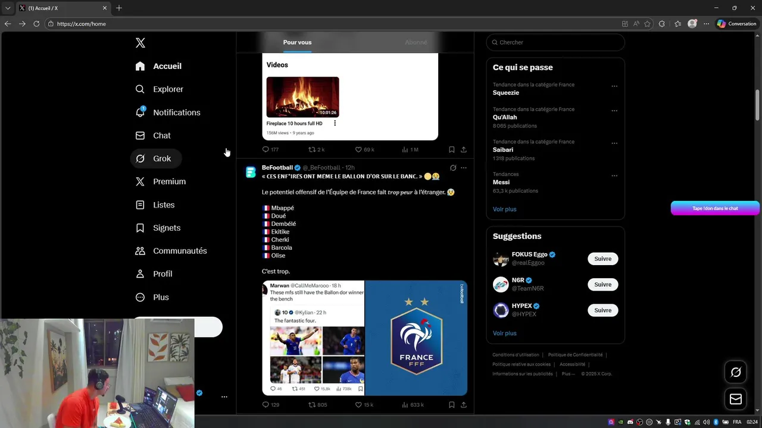Screen dimensions: 762x428
Task: Open more options on BeFootball post
Action: 464,168
